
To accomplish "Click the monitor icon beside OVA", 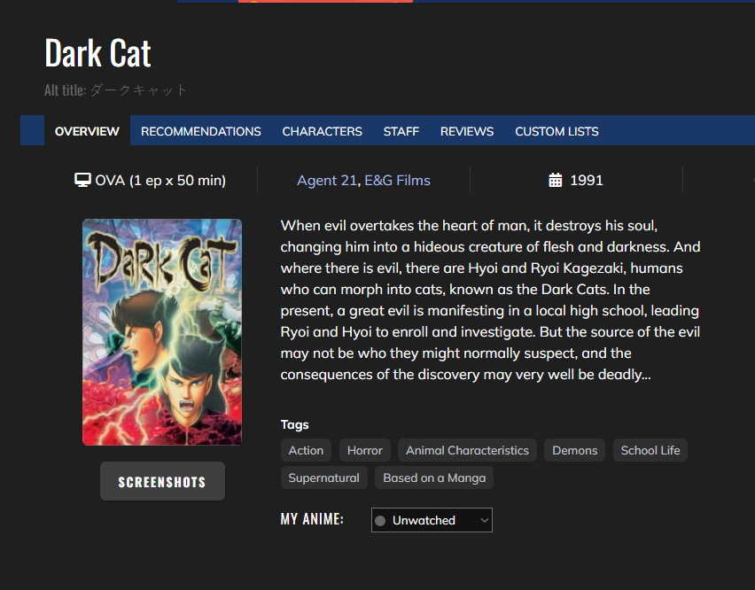I will pyautogui.click(x=82, y=181).
